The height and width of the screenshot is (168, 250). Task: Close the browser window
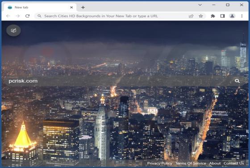242,5
